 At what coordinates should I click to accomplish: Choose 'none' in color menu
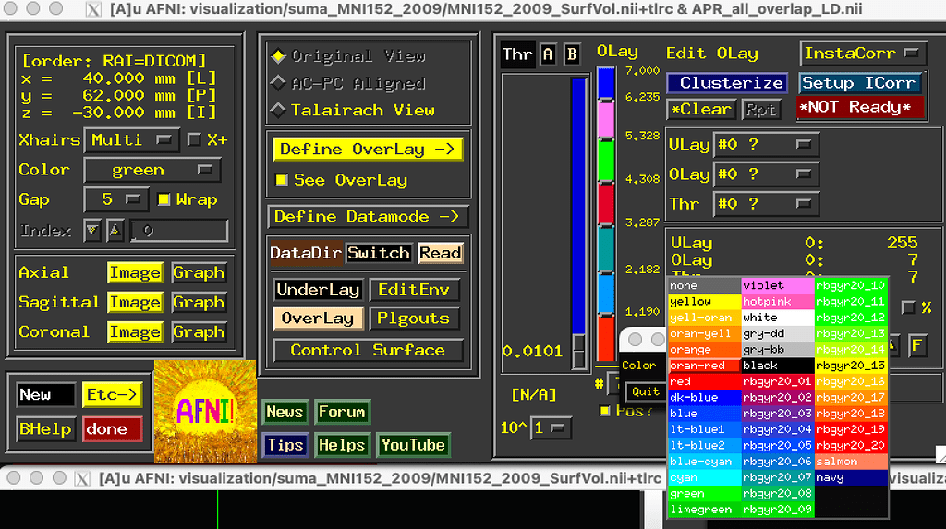point(705,285)
